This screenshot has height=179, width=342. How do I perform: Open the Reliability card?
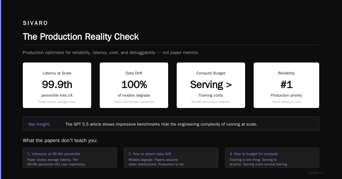286,85
